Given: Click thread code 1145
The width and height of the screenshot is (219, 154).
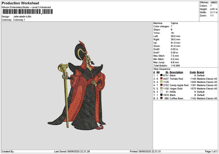Looking at the screenshot, I should [193, 98].
